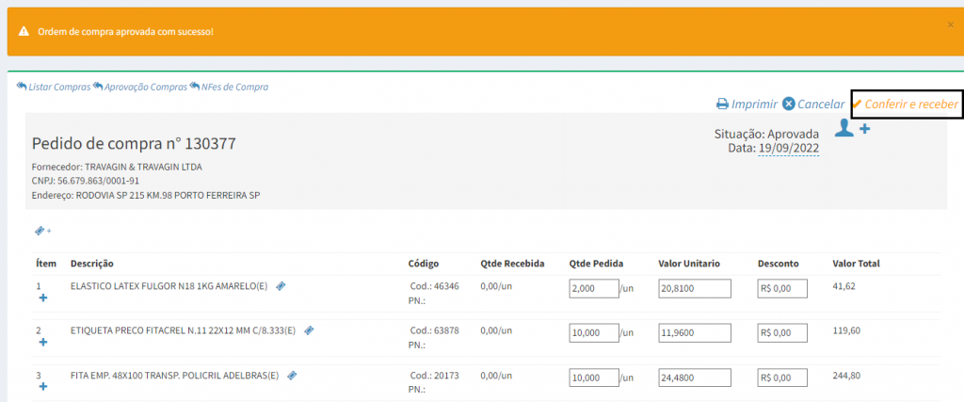Print the order using Imprimir

[x=747, y=105]
